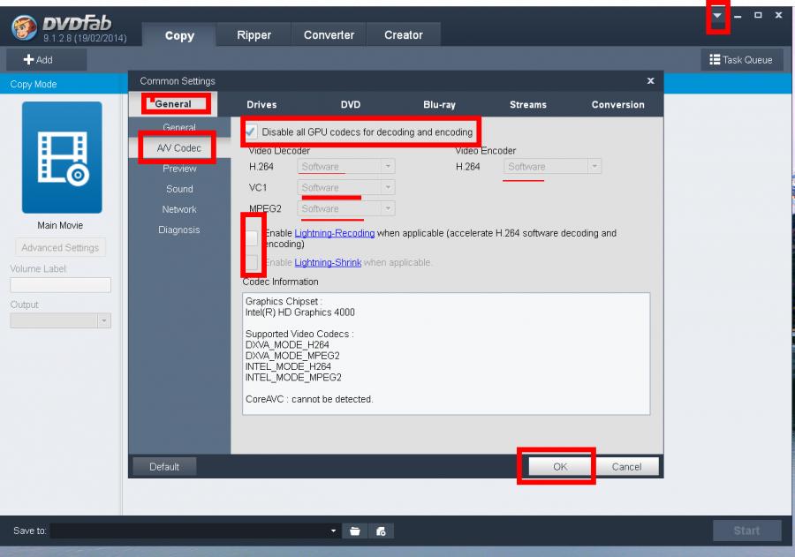
Task: Switch to the Copy tab
Action: 179,35
